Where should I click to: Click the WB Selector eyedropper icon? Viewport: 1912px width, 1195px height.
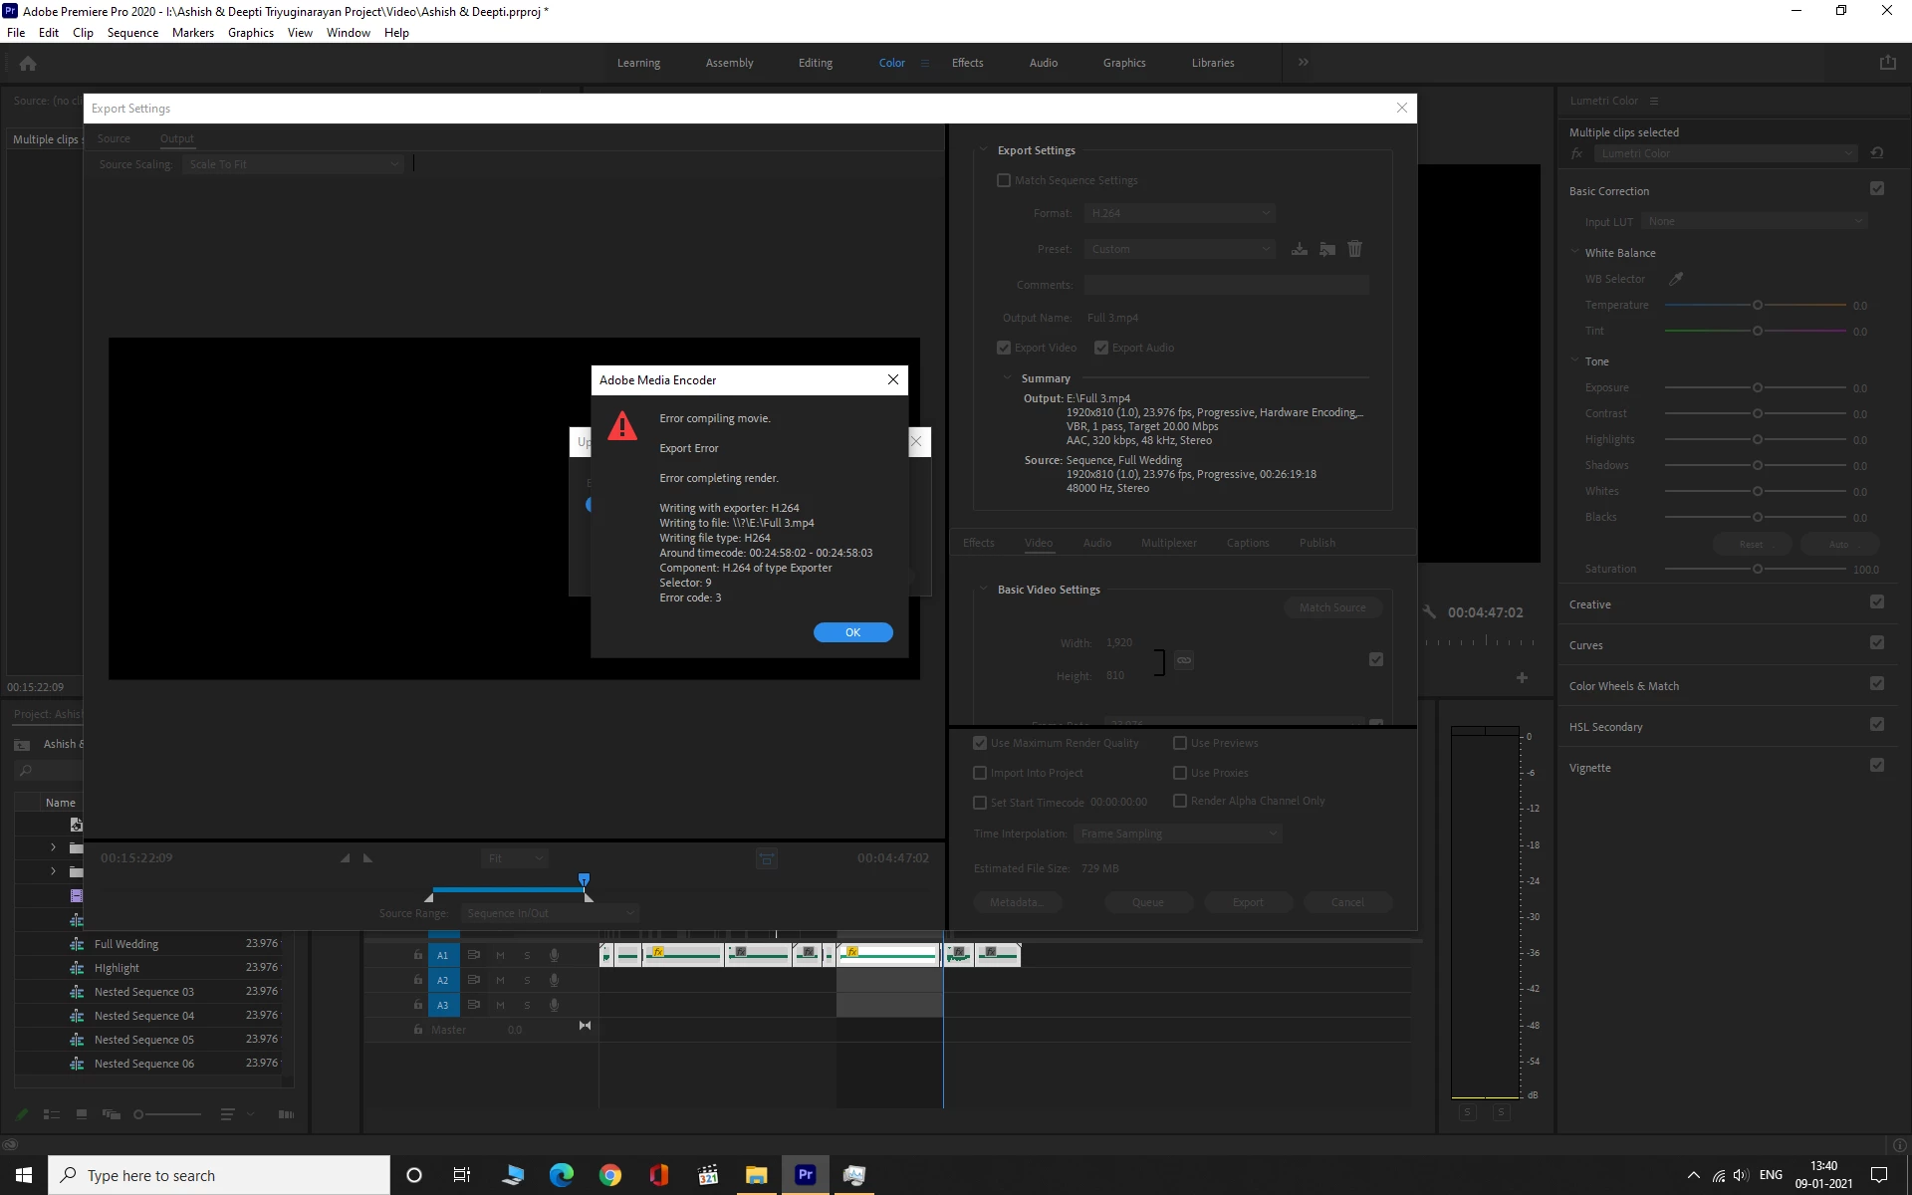[x=1676, y=279]
